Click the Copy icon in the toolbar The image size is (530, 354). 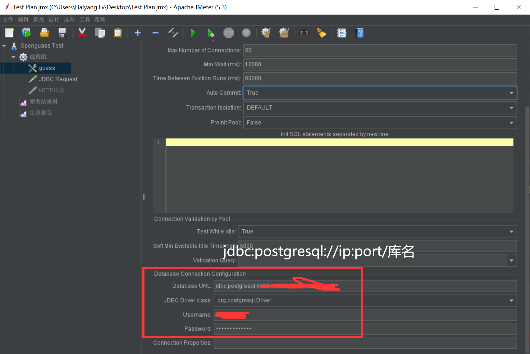coord(100,33)
